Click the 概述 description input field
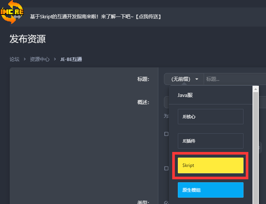This screenshot has height=204, width=266. point(166,102)
